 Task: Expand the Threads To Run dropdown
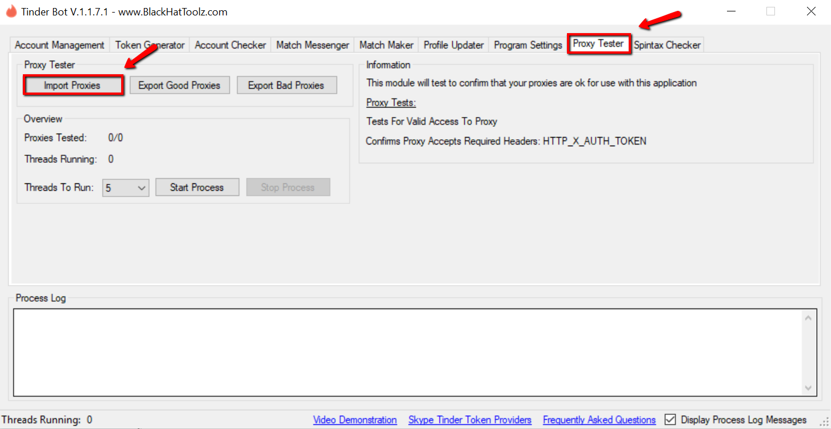click(126, 187)
